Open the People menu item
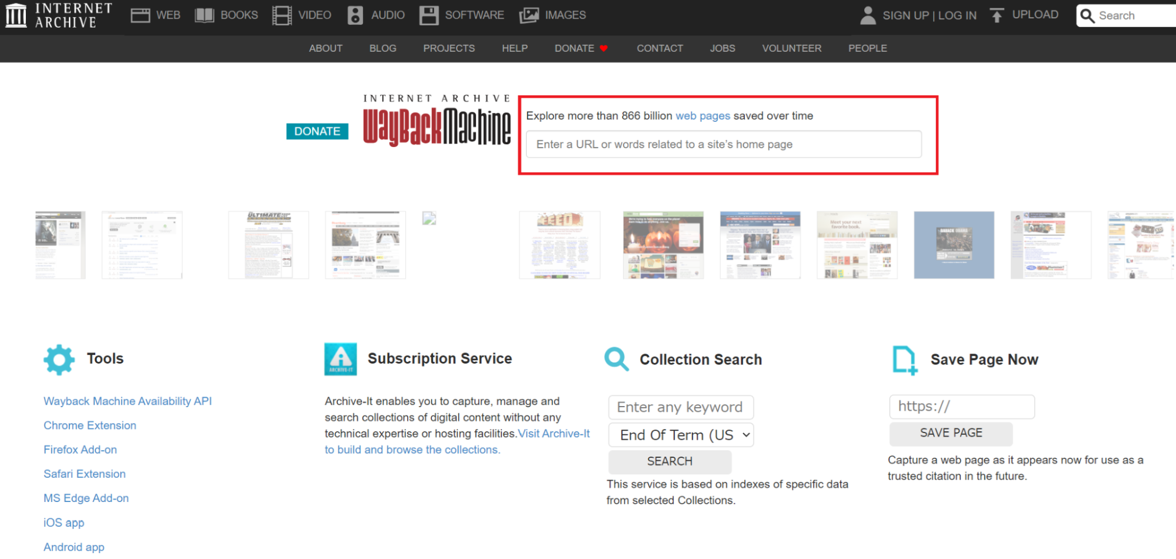 868,48
